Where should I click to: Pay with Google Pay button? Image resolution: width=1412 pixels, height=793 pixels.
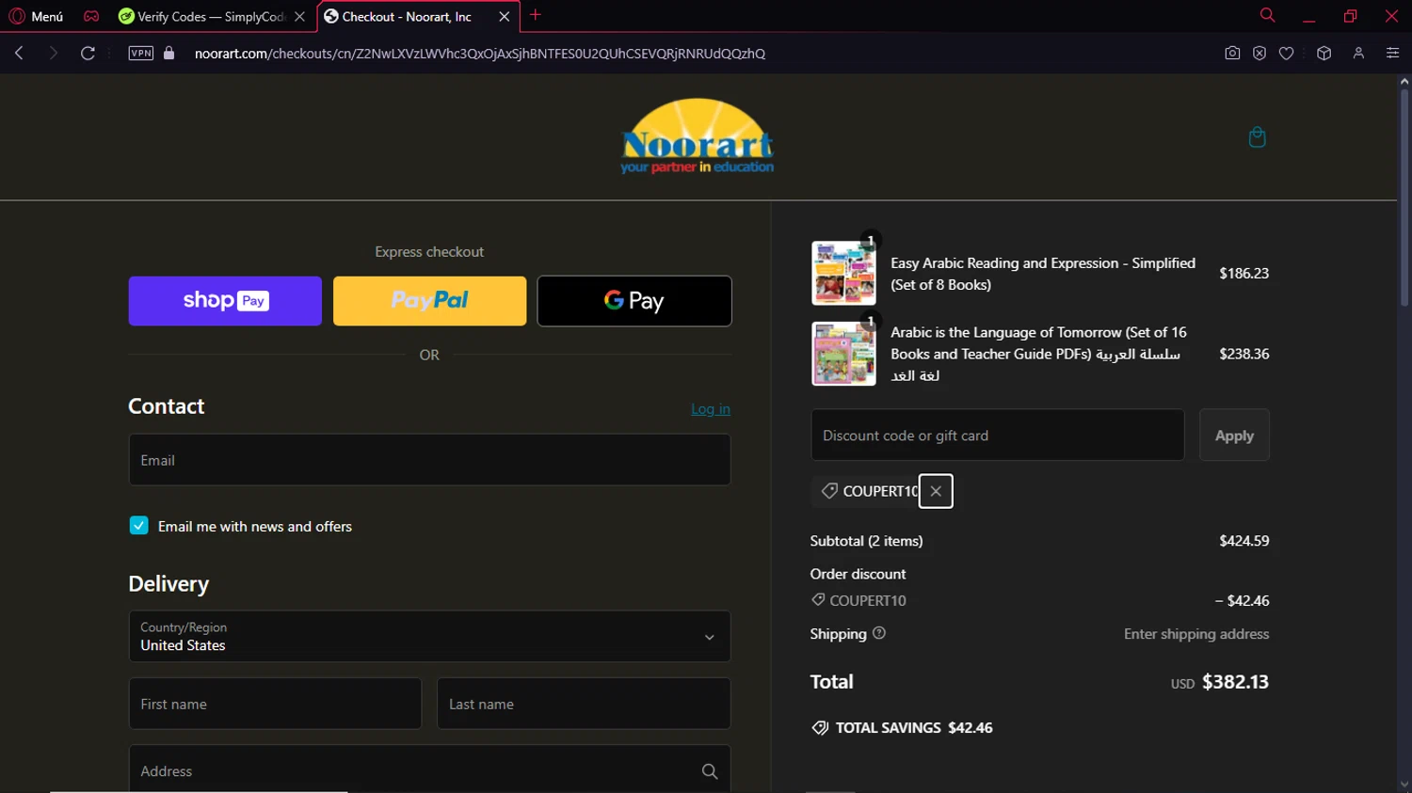point(634,301)
